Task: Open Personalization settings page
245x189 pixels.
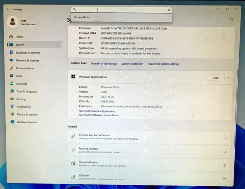Action: tap(34, 68)
